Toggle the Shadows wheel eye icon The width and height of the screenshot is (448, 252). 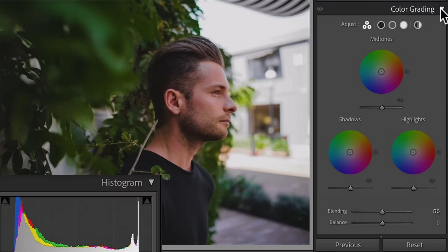click(x=369, y=181)
